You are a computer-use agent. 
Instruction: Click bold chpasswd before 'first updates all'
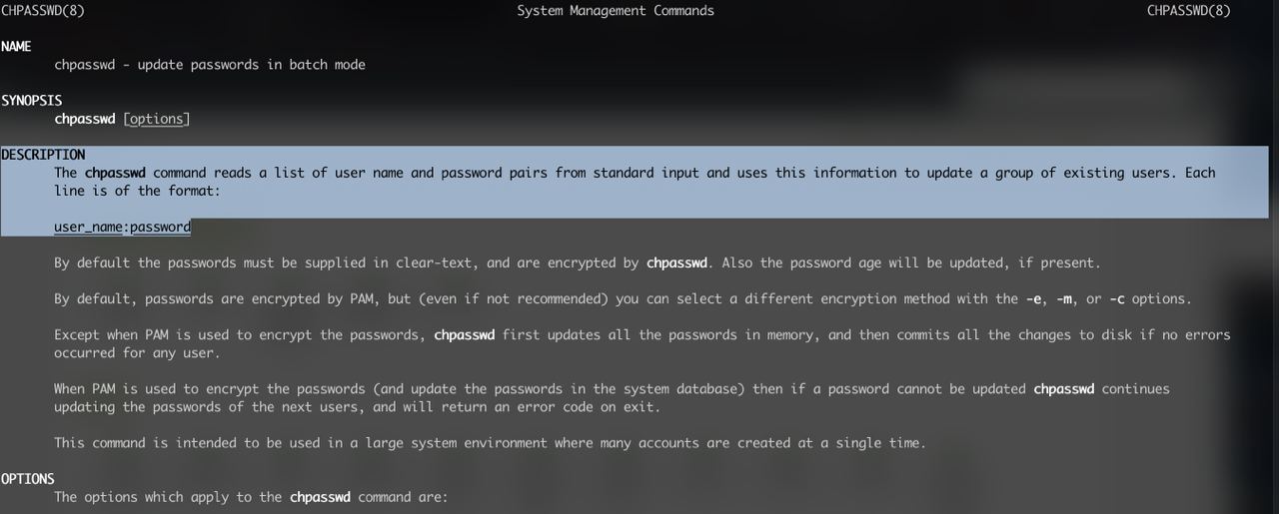[465, 335]
